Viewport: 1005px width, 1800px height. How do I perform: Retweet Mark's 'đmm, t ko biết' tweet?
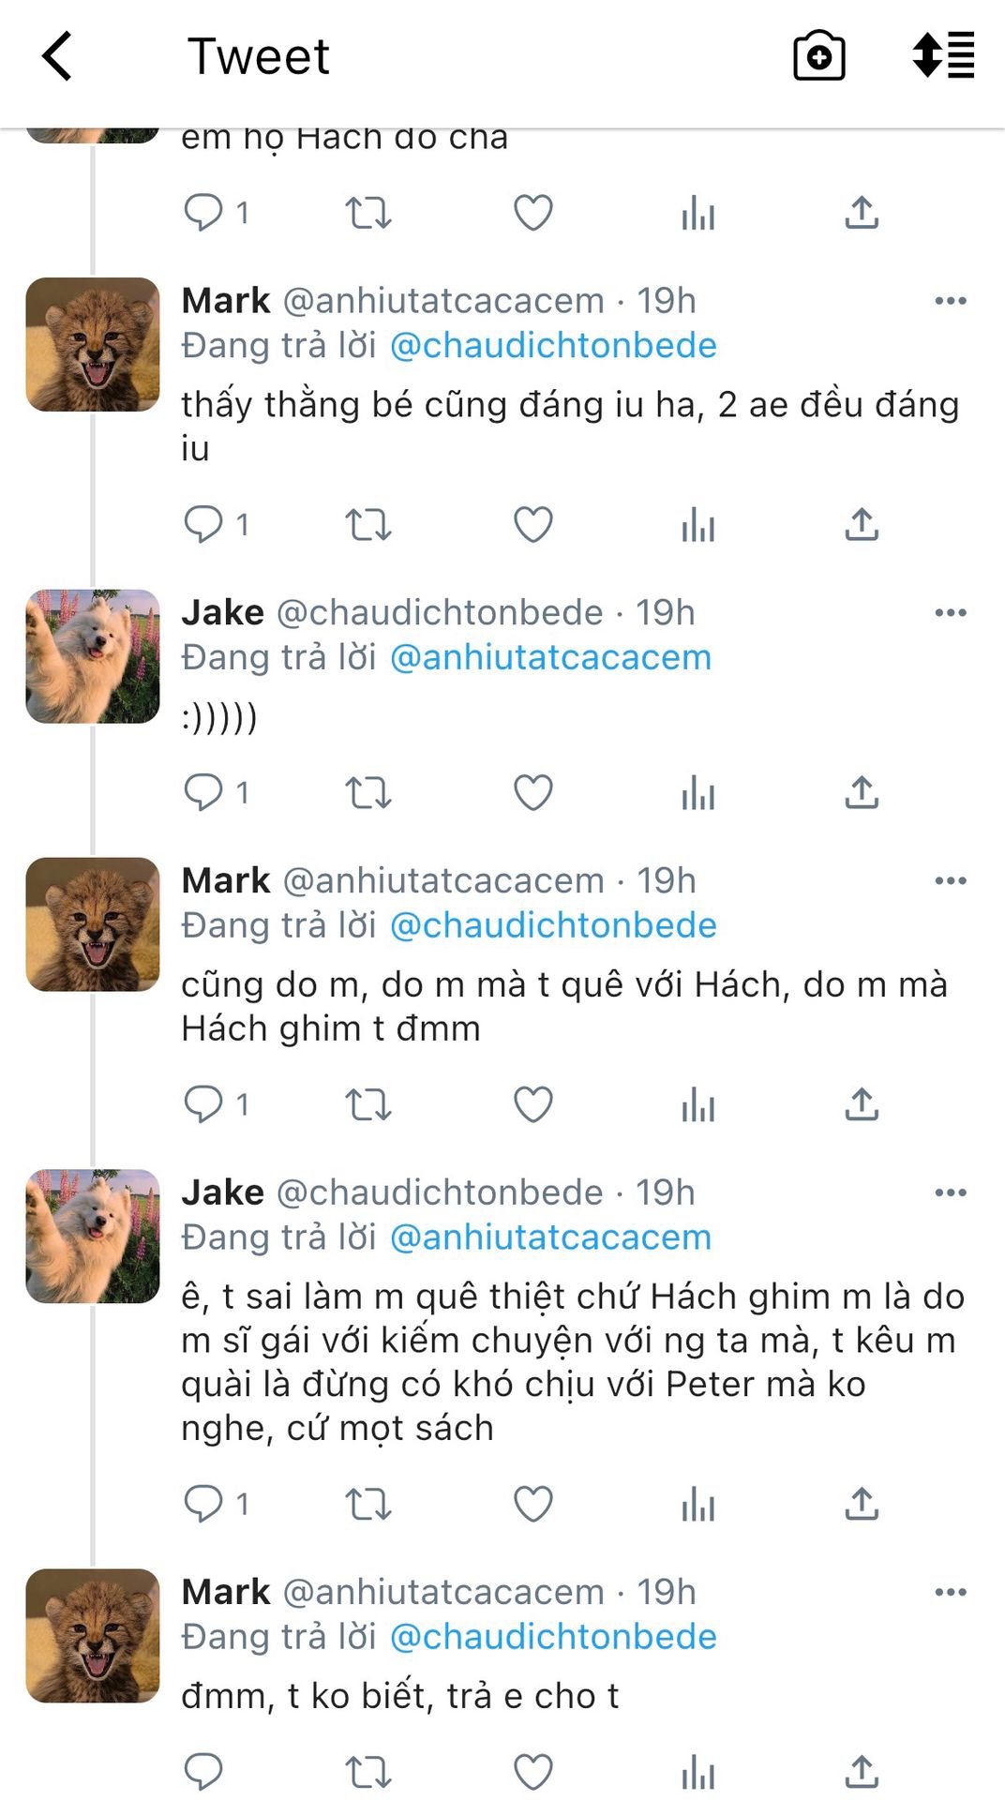(367, 1772)
